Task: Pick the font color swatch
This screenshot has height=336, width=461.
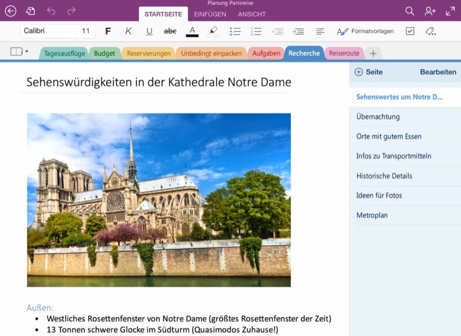Action: click(192, 31)
